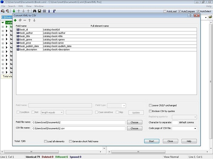This screenshot has width=213, height=159.
Task: Select the book_publish_date field row
Action: [x=106, y=46]
